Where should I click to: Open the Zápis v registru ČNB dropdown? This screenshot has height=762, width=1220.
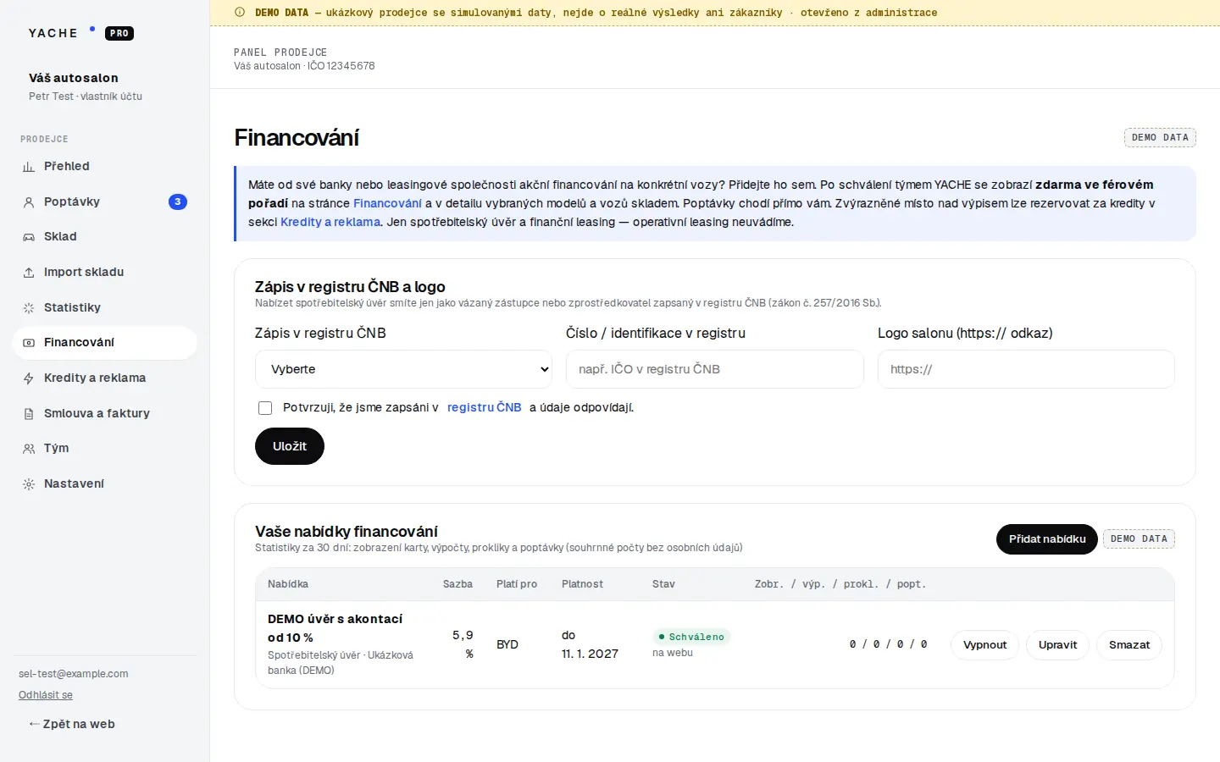[x=403, y=369]
